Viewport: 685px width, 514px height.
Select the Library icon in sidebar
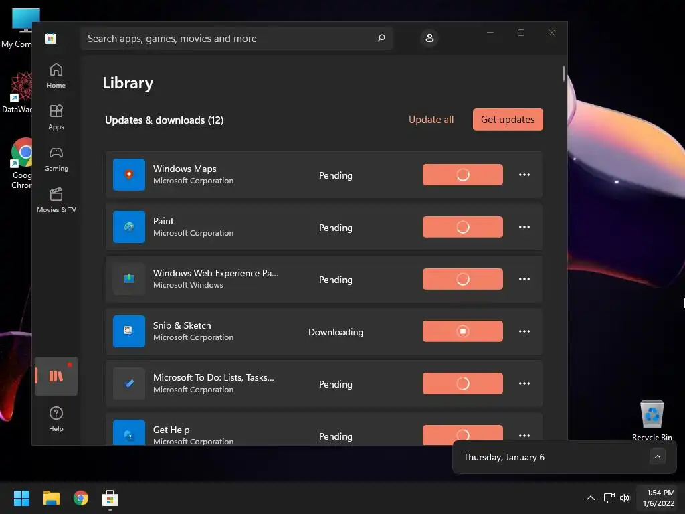tap(56, 376)
